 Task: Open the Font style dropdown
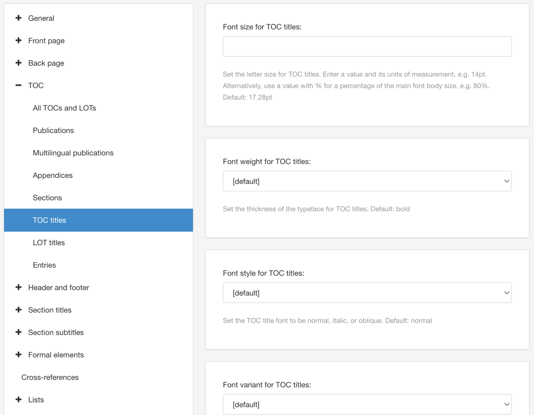[x=367, y=293]
